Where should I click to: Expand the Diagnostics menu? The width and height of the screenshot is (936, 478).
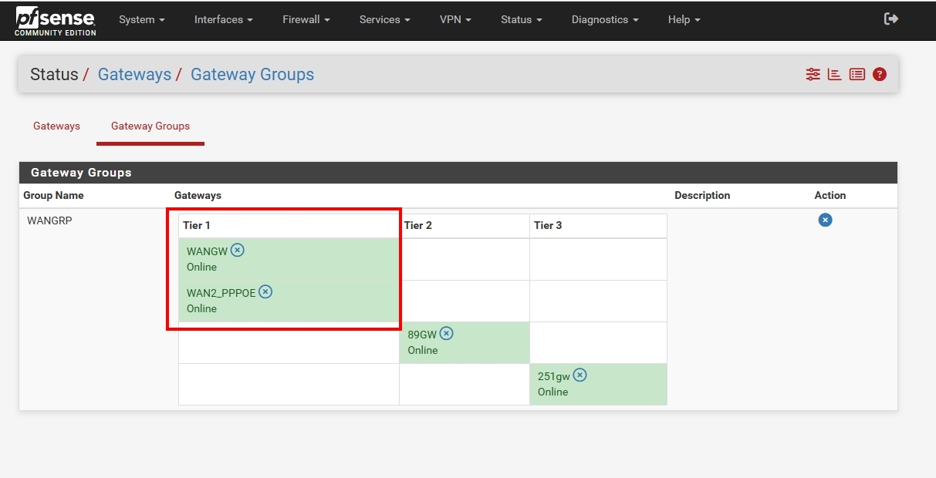pyautogui.click(x=605, y=20)
